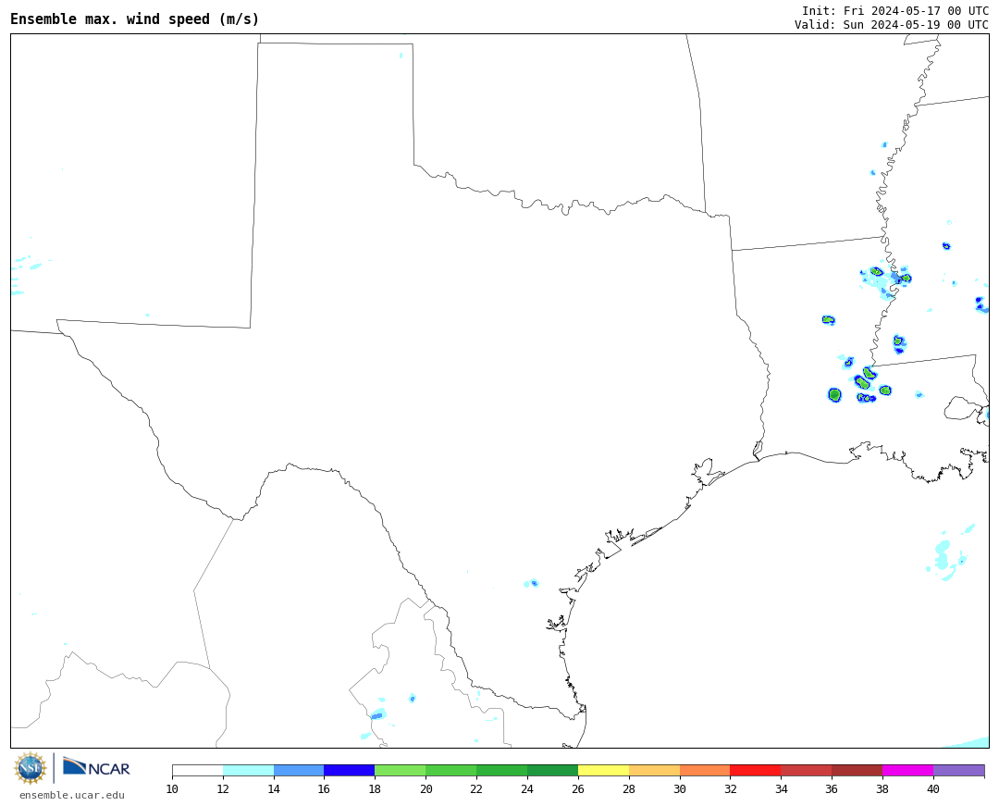This screenshot has height=806, width=999.
Task: Click the 'Ensemble max. wind speed (m/s)' title
Action: pyautogui.click(x=135, y=19)
